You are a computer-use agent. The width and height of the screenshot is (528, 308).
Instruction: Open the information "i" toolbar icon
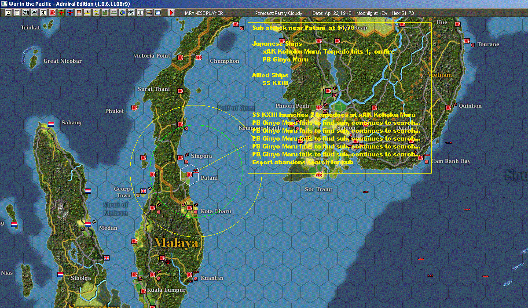coord(43,13)
